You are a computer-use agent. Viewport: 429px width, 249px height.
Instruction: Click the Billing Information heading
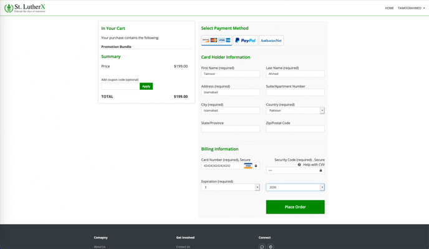[219, 149]
